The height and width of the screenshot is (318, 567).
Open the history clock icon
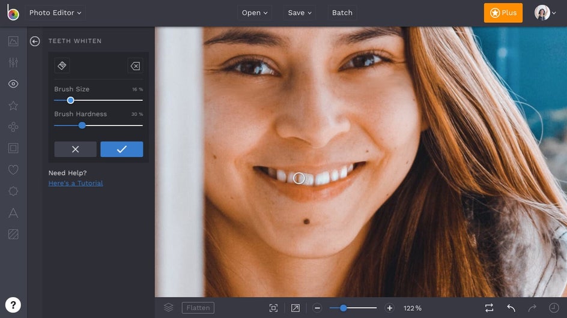click(554, 308)
